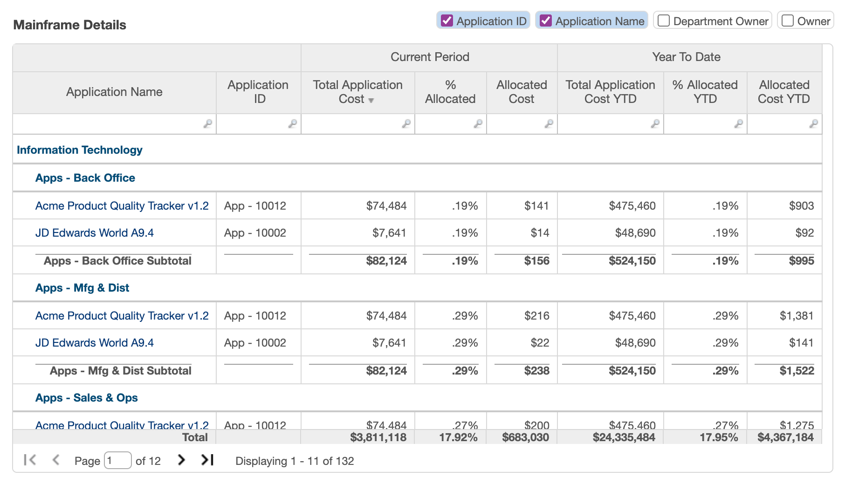This screenshot has width=845, height=484.
Task: Collapse the Apps - Mfg & Dist group
Action: (82, 288)
